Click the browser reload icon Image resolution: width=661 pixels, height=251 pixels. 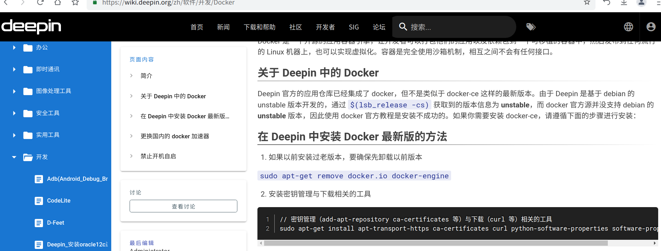(40, 2)
